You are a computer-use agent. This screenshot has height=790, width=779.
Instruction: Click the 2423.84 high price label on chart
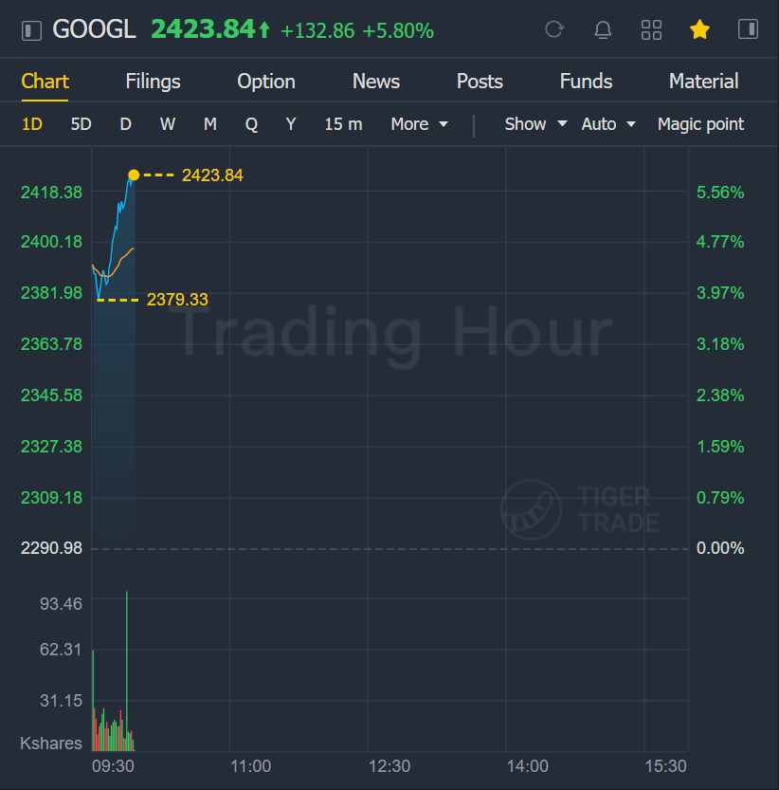click(212, 175)
